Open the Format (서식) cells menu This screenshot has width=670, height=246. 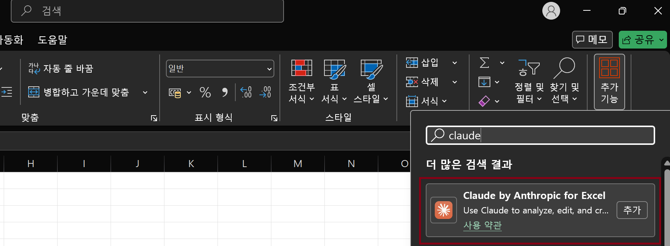point(426,101)
